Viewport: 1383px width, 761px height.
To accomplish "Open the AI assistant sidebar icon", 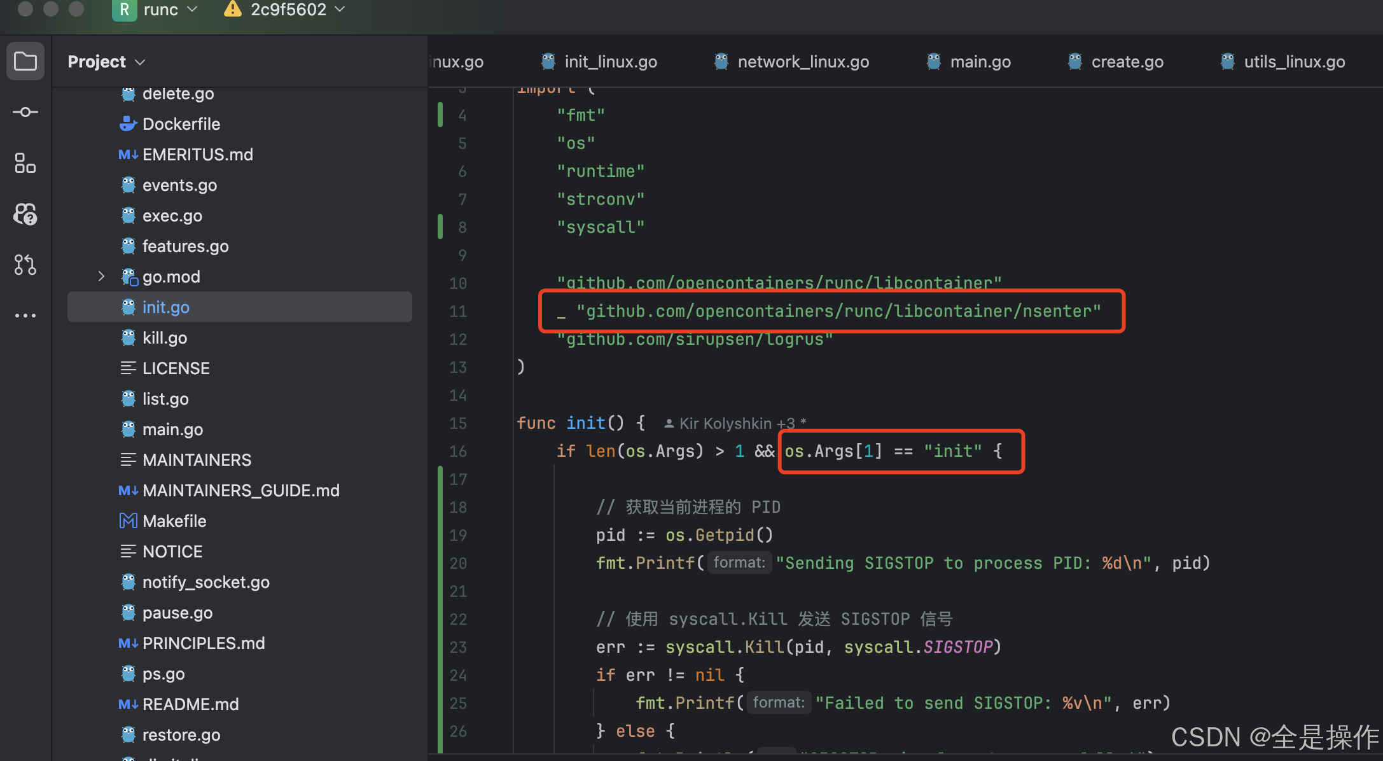I will point(25,214).
